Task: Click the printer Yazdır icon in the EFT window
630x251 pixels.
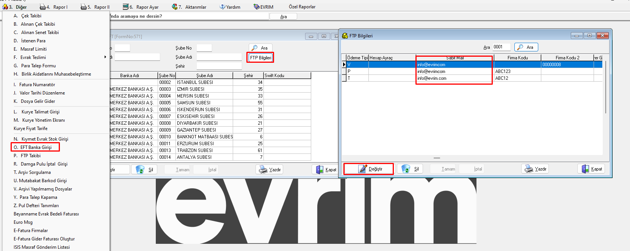Action: pyautogui.click(x=263, y=169)
